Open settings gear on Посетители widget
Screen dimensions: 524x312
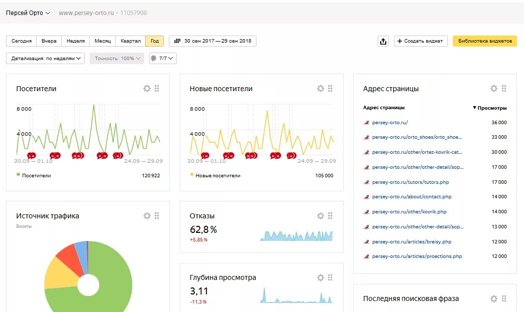coord(147,89)
